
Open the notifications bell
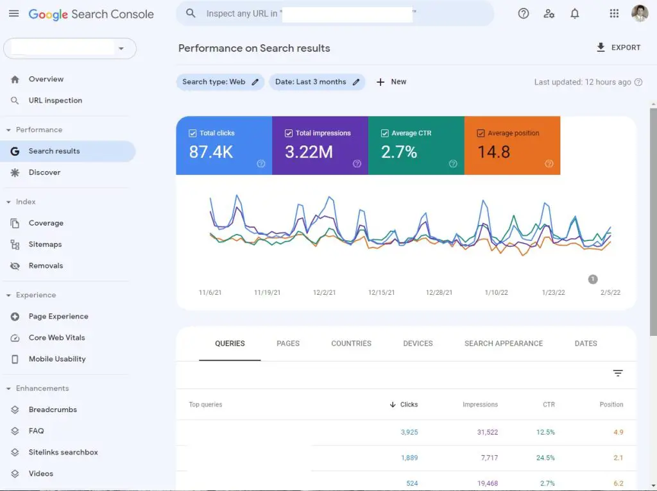coord(575,14)
